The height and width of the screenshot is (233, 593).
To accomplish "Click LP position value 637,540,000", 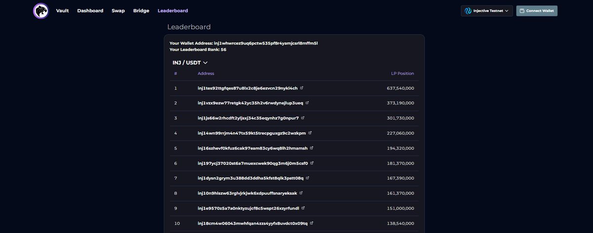I will tap(400, 88).
